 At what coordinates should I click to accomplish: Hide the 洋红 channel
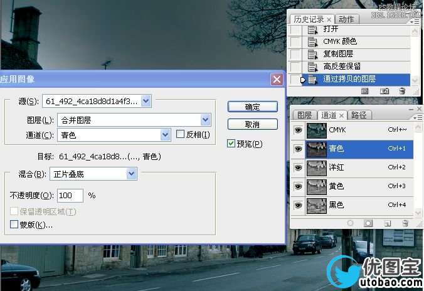[298, 167]
